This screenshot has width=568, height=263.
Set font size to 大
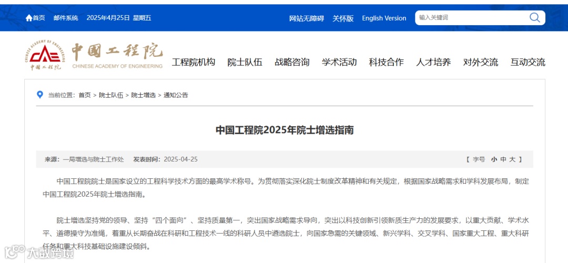pyautogui.click(x=512, y=159)
